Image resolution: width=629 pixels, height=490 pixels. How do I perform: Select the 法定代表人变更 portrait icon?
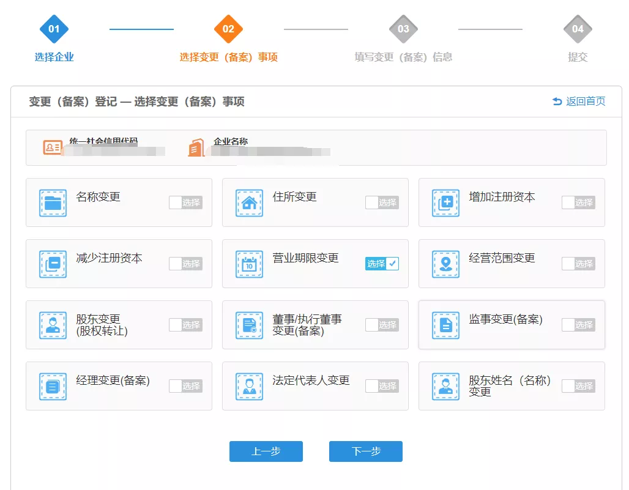click(250, 386)
